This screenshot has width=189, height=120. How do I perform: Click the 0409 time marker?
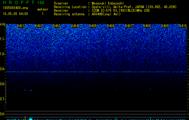[x=165, y=26]
